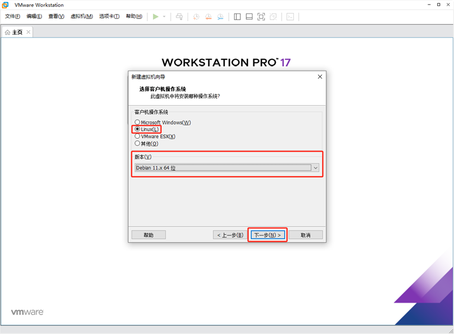Toggle the thumbnail bar view icon
Screen dimensions: 454x334
click(x=249, y=16)
